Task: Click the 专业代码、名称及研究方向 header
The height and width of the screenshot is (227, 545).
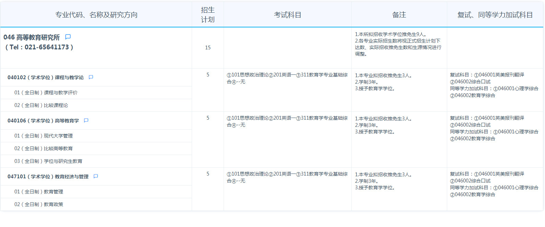Action: 96,15
